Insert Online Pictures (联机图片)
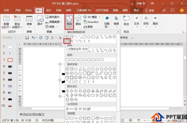This screenshot has width=187, height=123. [x=52, y=17]
